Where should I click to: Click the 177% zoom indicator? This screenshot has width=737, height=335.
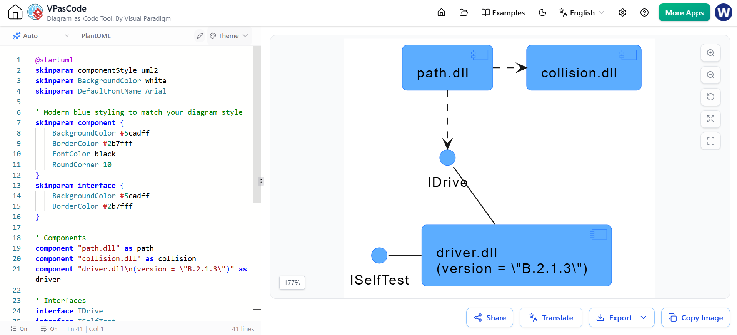pos(292,283)
